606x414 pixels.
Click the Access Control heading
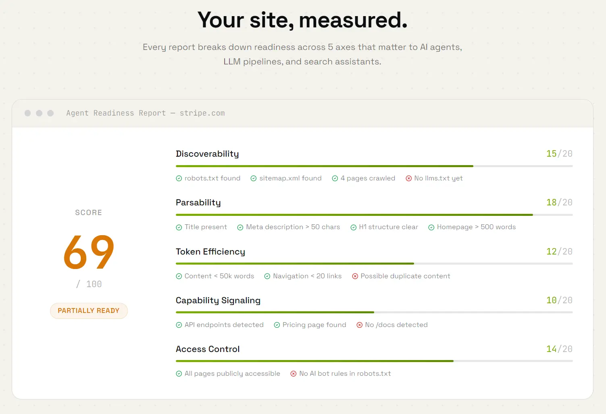208,349
